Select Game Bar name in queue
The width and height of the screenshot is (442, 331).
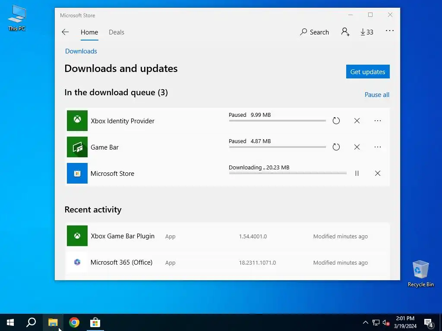click(x=104, y=147)
